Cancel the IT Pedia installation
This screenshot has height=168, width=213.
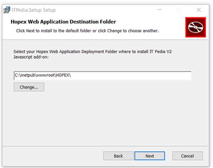(187, 156)
